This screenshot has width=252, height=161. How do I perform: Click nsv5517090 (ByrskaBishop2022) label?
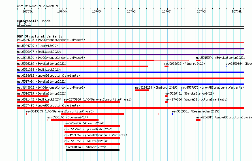(42, 81)
